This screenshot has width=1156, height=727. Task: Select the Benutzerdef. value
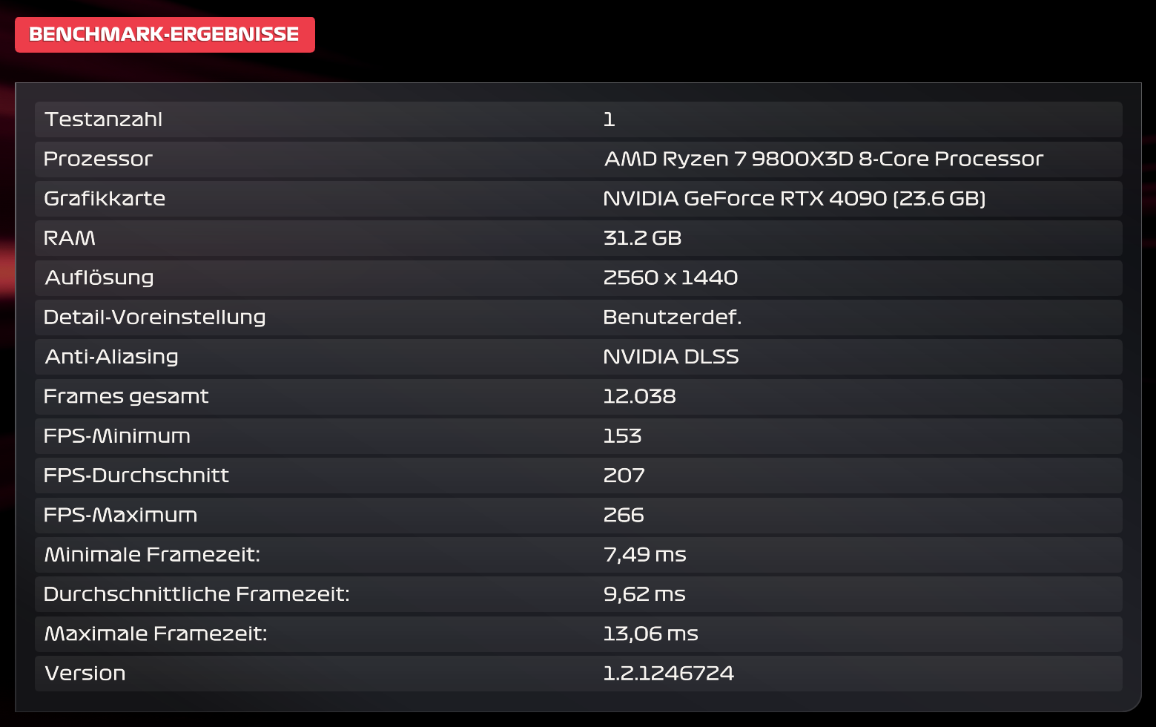point(673,317)
